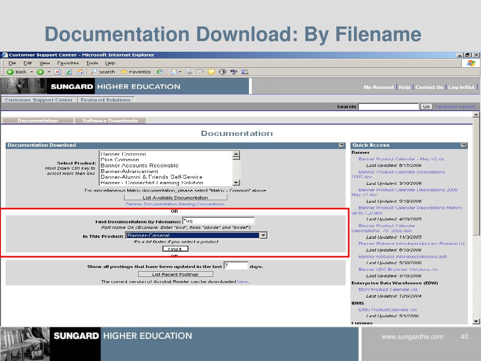This screenshot has height=361, width=481.
Task: Open the Search pane from the toolbar
Action: tap(103, 72)
